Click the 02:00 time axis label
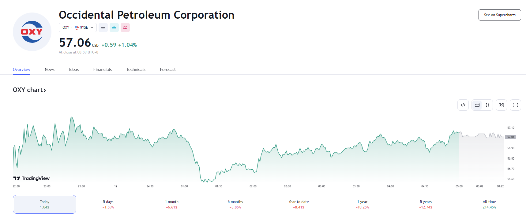 [253, 186]
